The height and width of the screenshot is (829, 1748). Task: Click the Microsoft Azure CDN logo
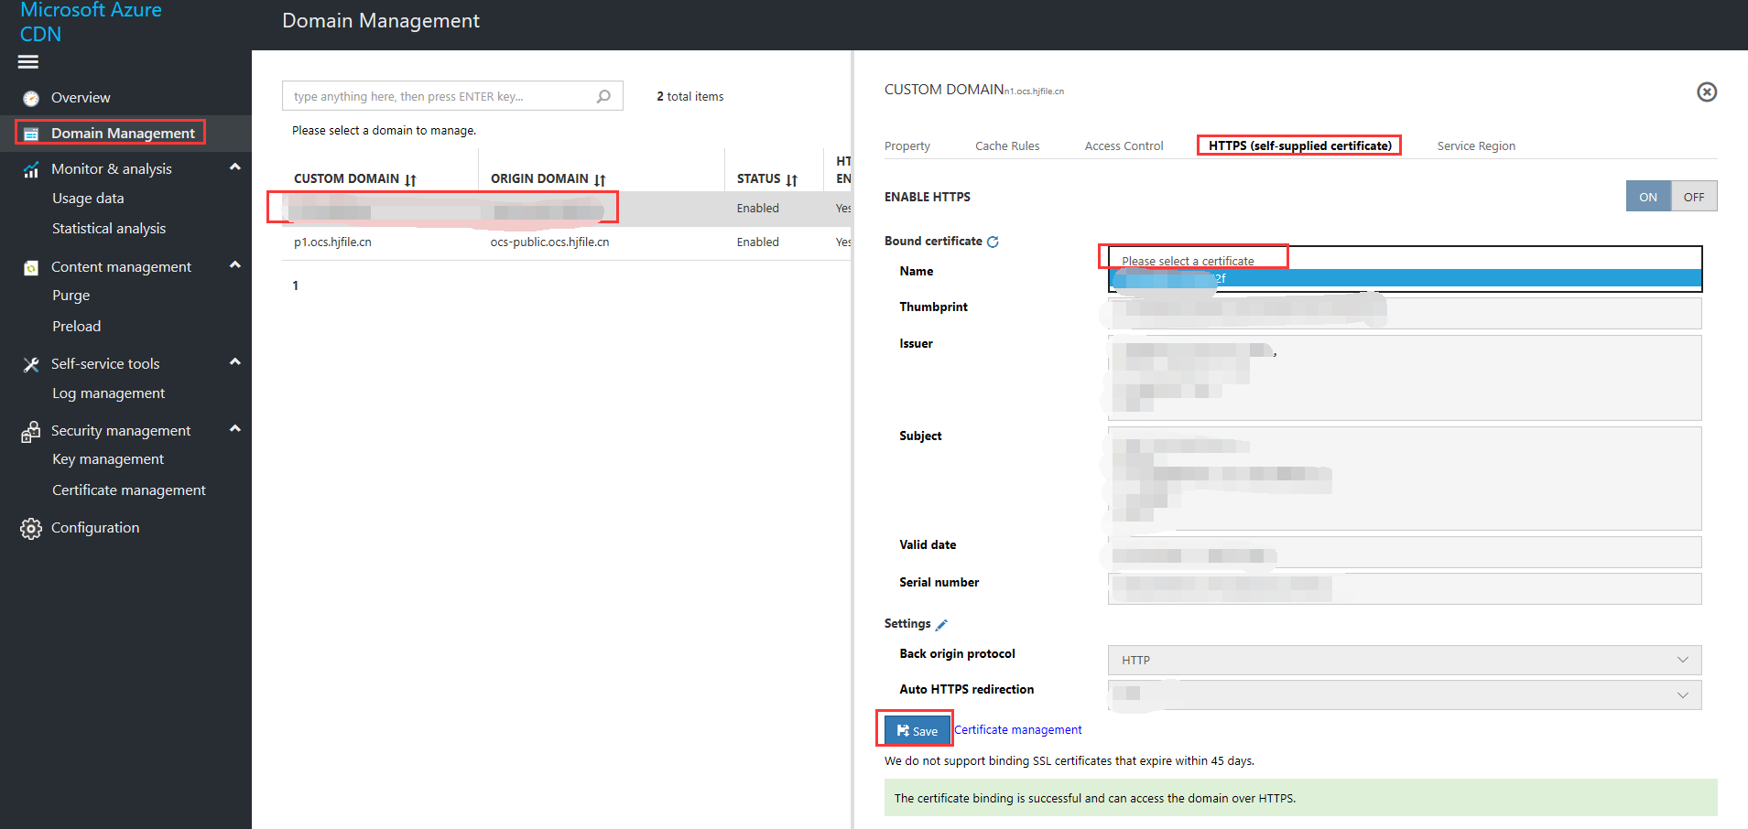91,22
